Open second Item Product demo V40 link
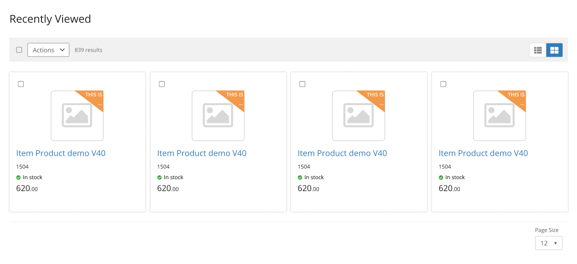Screen dimensions: 577x264 (x=202, y=153)
